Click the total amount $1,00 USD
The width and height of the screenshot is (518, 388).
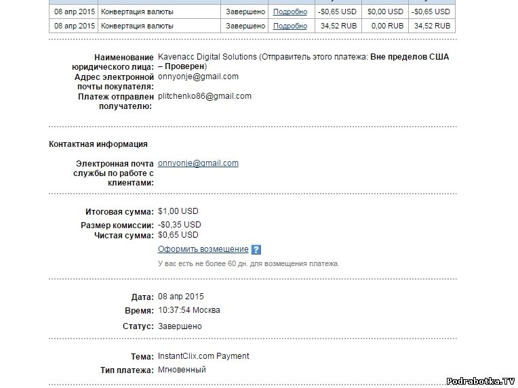[178, 212]
